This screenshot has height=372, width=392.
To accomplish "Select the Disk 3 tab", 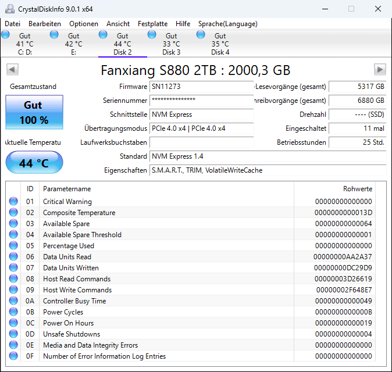I will click(171, 44).
